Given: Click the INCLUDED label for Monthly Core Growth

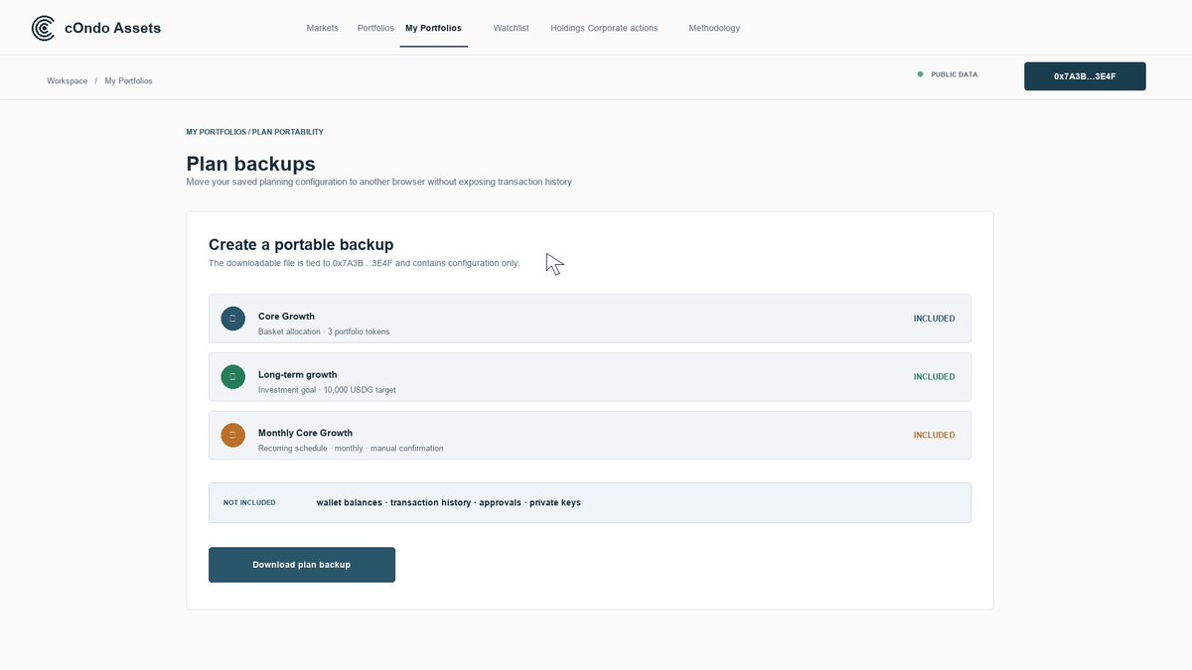Looking at the screenshot, I should [934, 435].
